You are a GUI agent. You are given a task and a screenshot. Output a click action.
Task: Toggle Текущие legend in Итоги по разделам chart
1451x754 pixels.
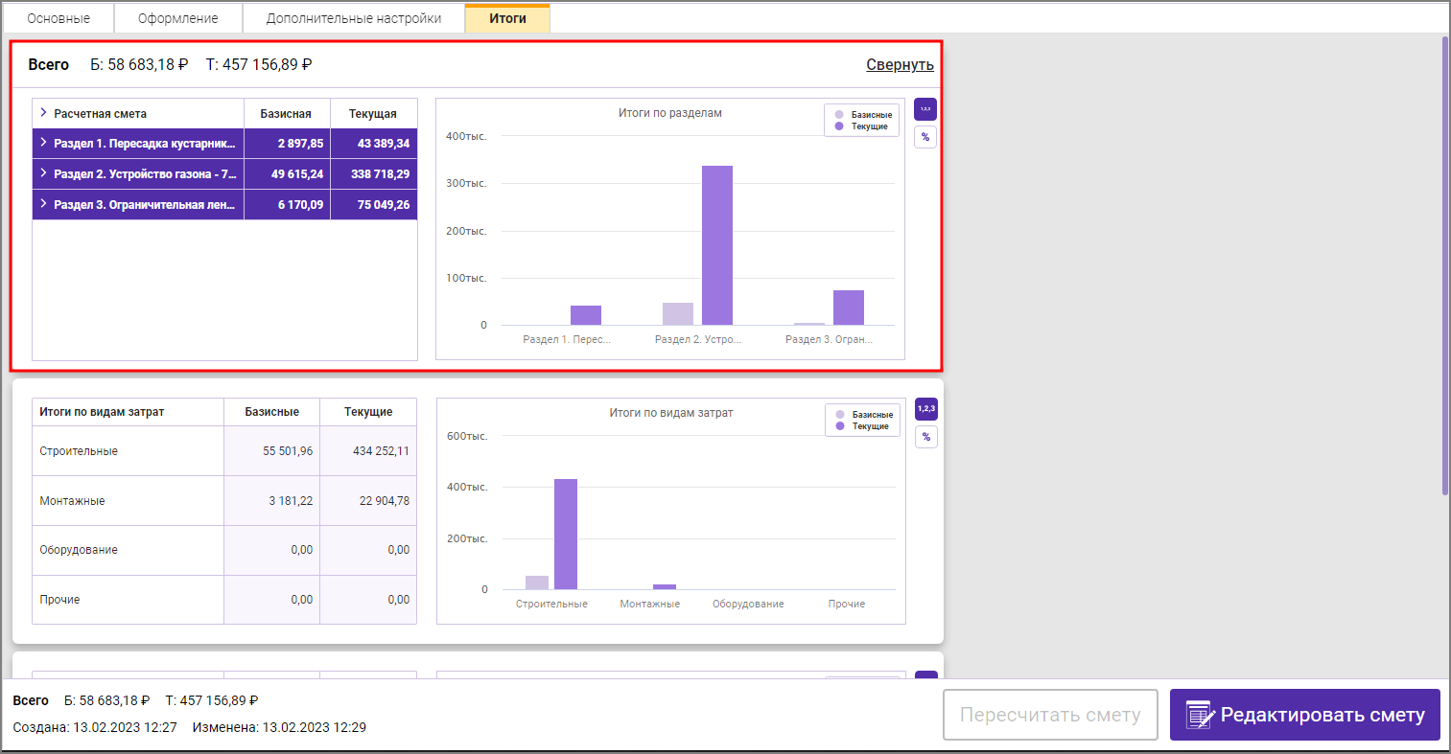pos(862,126)
